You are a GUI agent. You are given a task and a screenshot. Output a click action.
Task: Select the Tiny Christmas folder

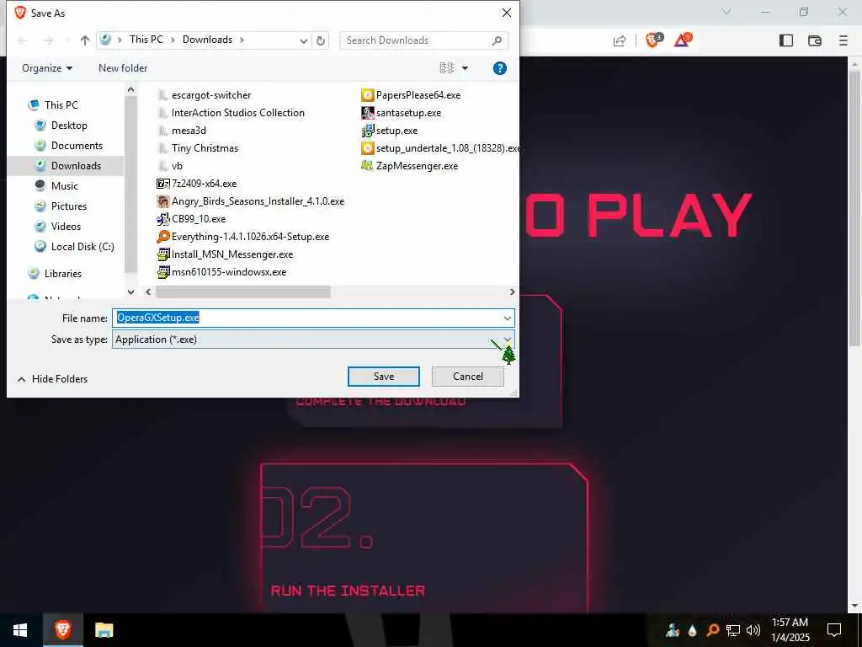[198, 148]
